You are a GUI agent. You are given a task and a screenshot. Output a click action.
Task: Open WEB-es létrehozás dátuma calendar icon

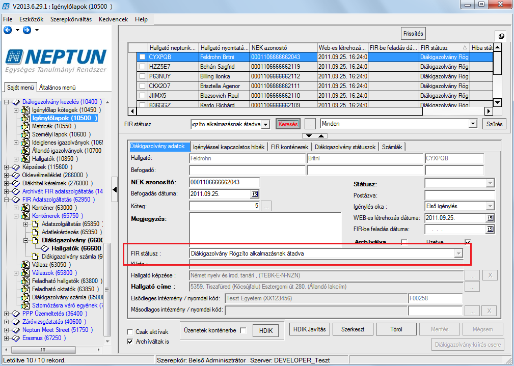click(x=490, y=218)
